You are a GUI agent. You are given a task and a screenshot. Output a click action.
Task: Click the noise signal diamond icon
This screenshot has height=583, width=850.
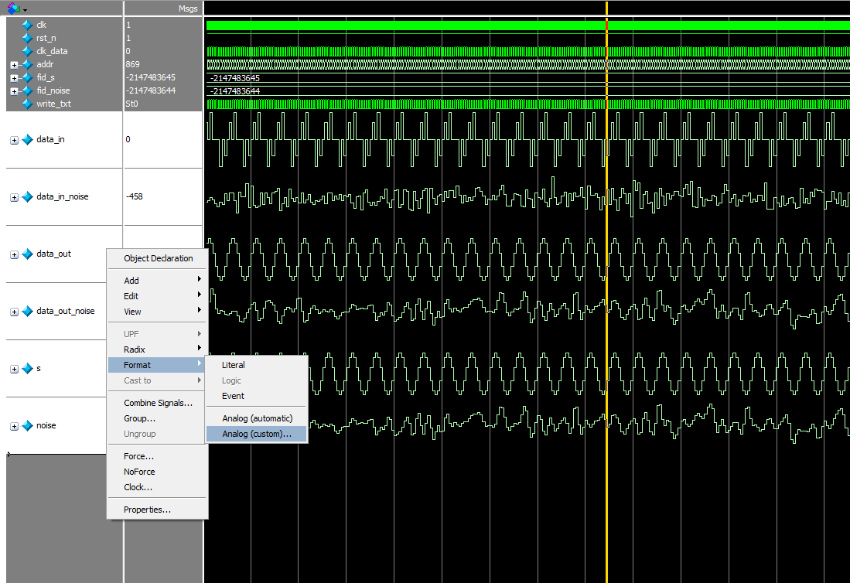27,426
